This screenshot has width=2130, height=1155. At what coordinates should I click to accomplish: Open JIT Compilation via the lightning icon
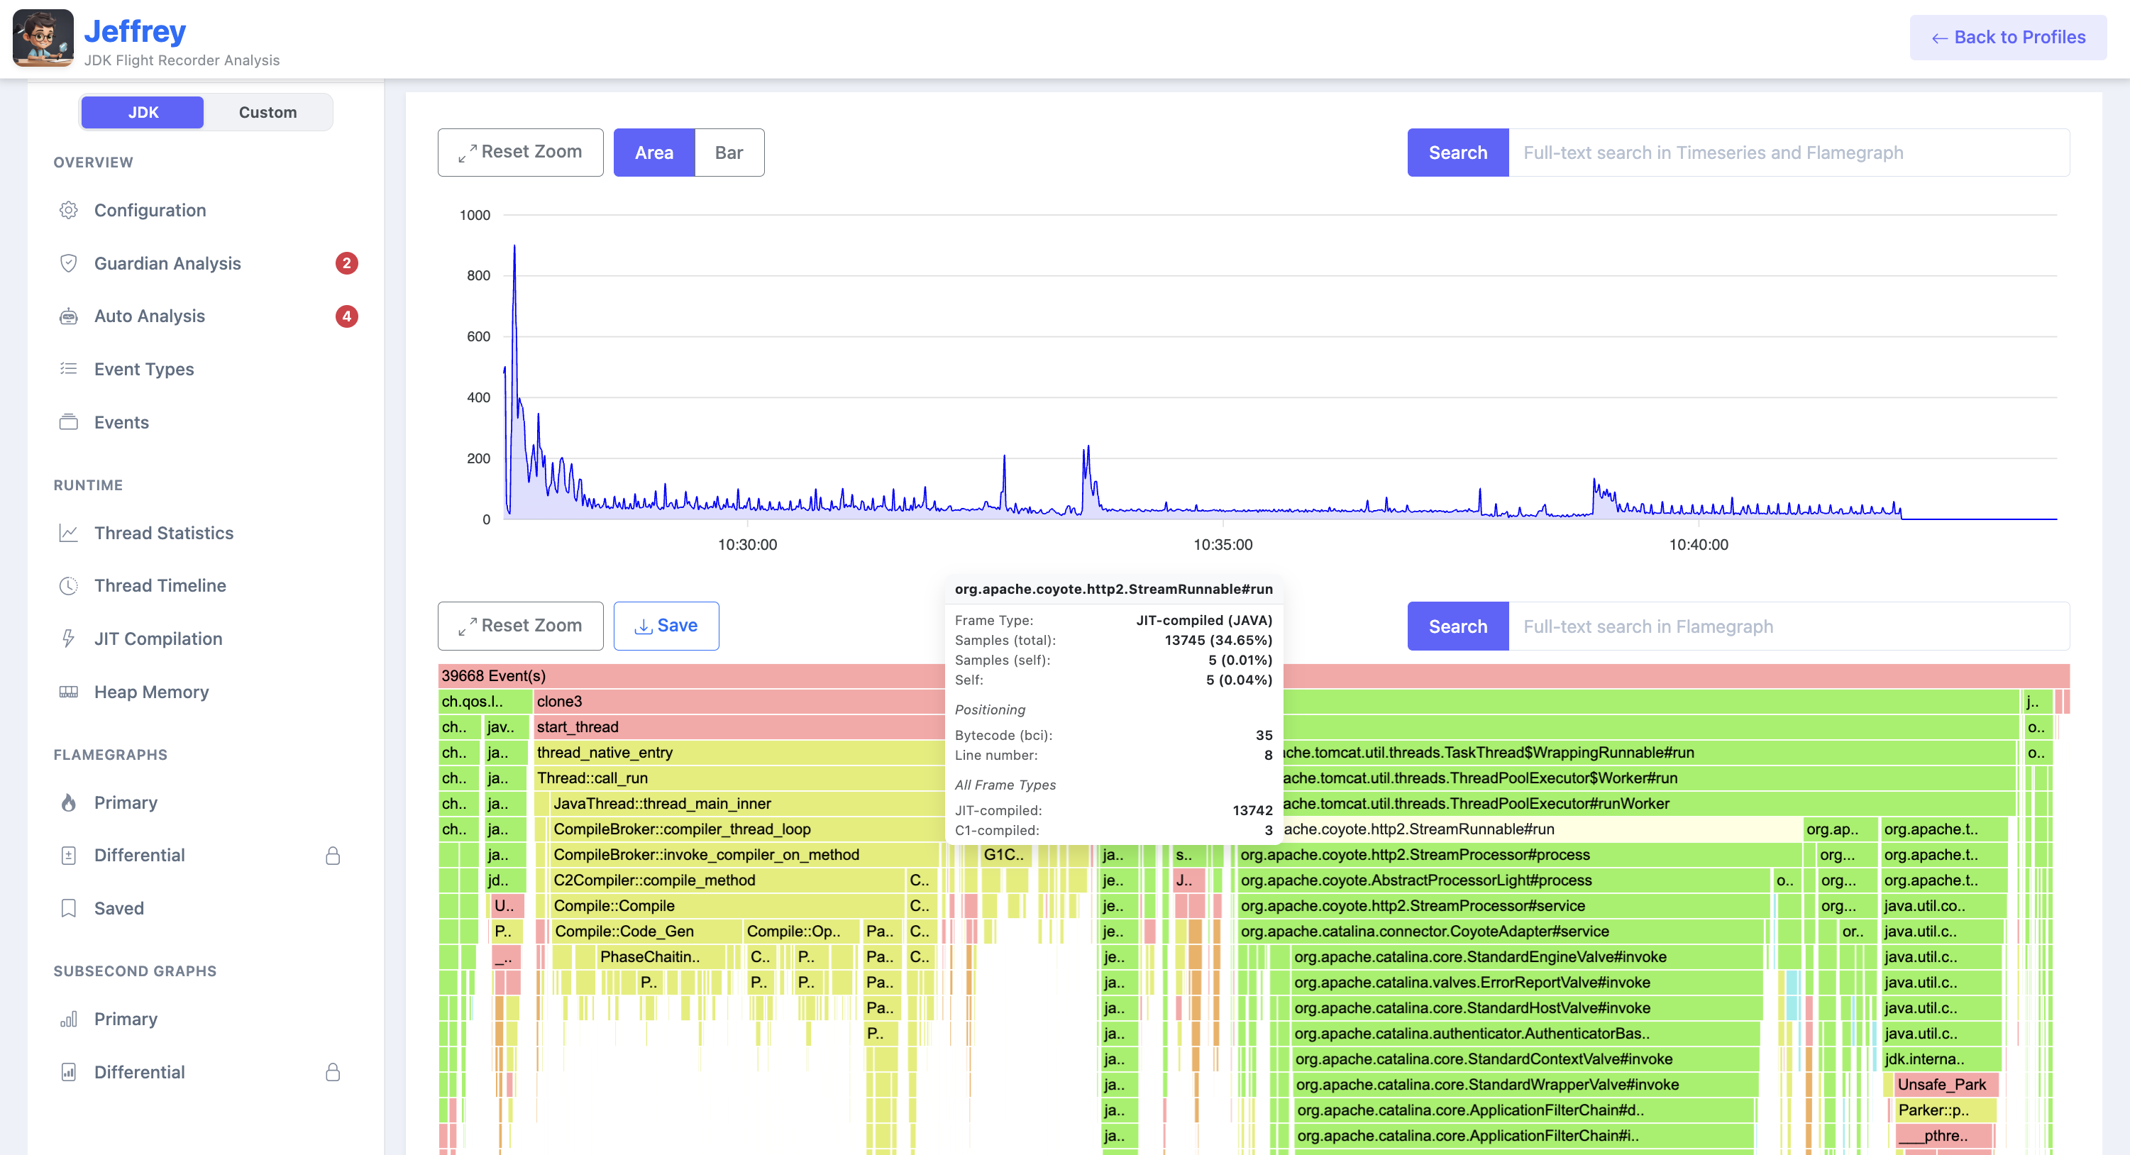pyautogui.click(x=70, y=639)
